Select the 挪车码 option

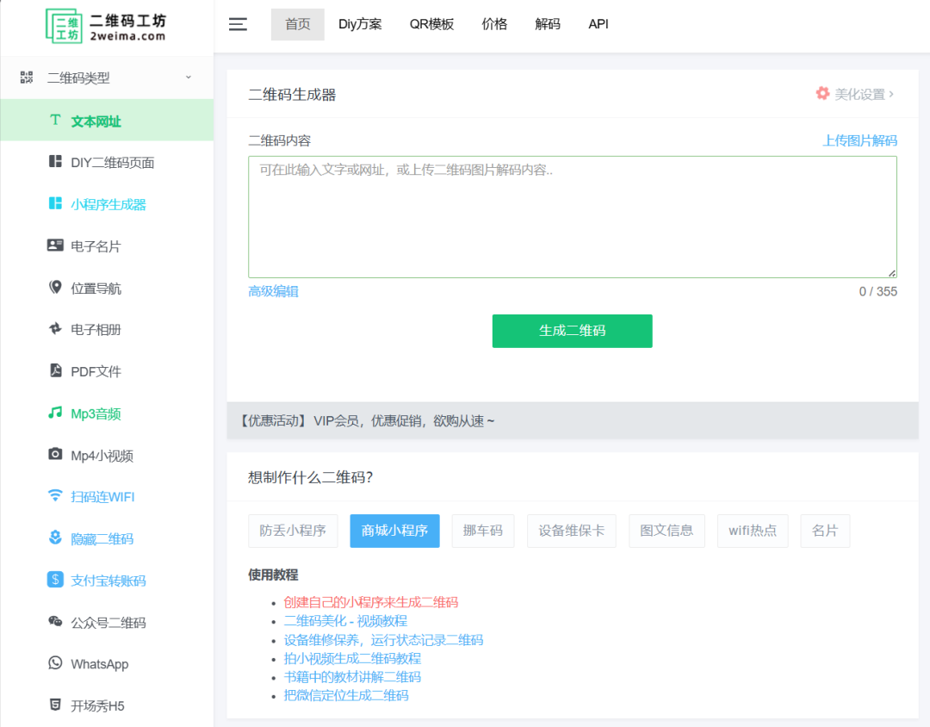(x=482, y=531)
